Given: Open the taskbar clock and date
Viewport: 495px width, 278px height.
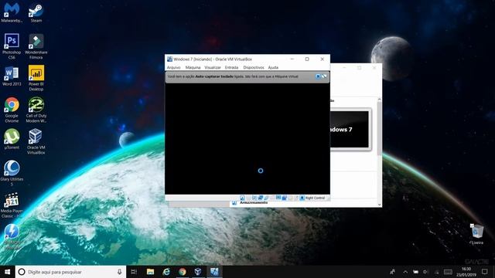Looking at the screenshot, I should (x=466, y=272).
